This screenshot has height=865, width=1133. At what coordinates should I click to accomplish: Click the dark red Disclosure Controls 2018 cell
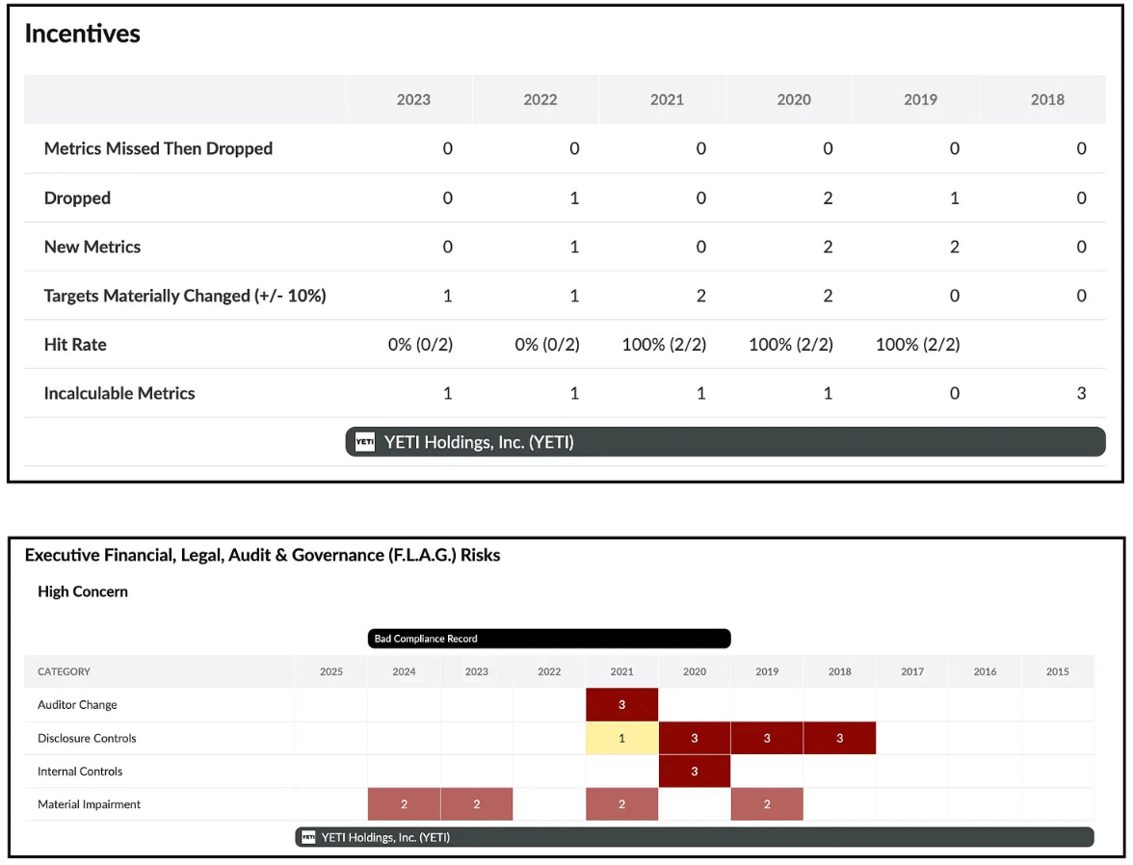click(840, 738)
